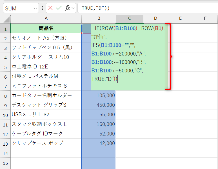Select row 12 header
The height and width of the screenshot is (169, 218).
pyautogui.click(x=5, y=134)
